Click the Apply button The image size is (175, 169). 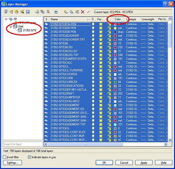click(x=144, y=163)
